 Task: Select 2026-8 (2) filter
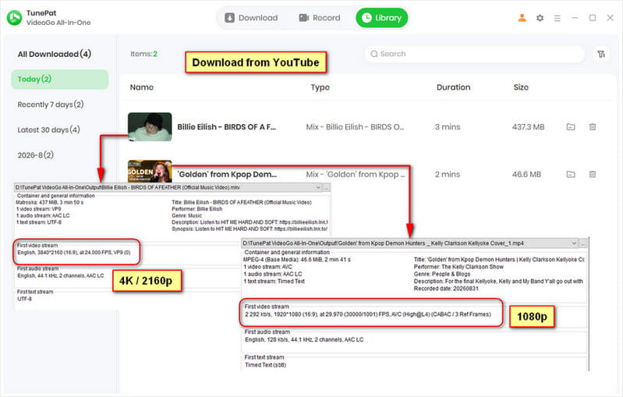pos(35,155)
